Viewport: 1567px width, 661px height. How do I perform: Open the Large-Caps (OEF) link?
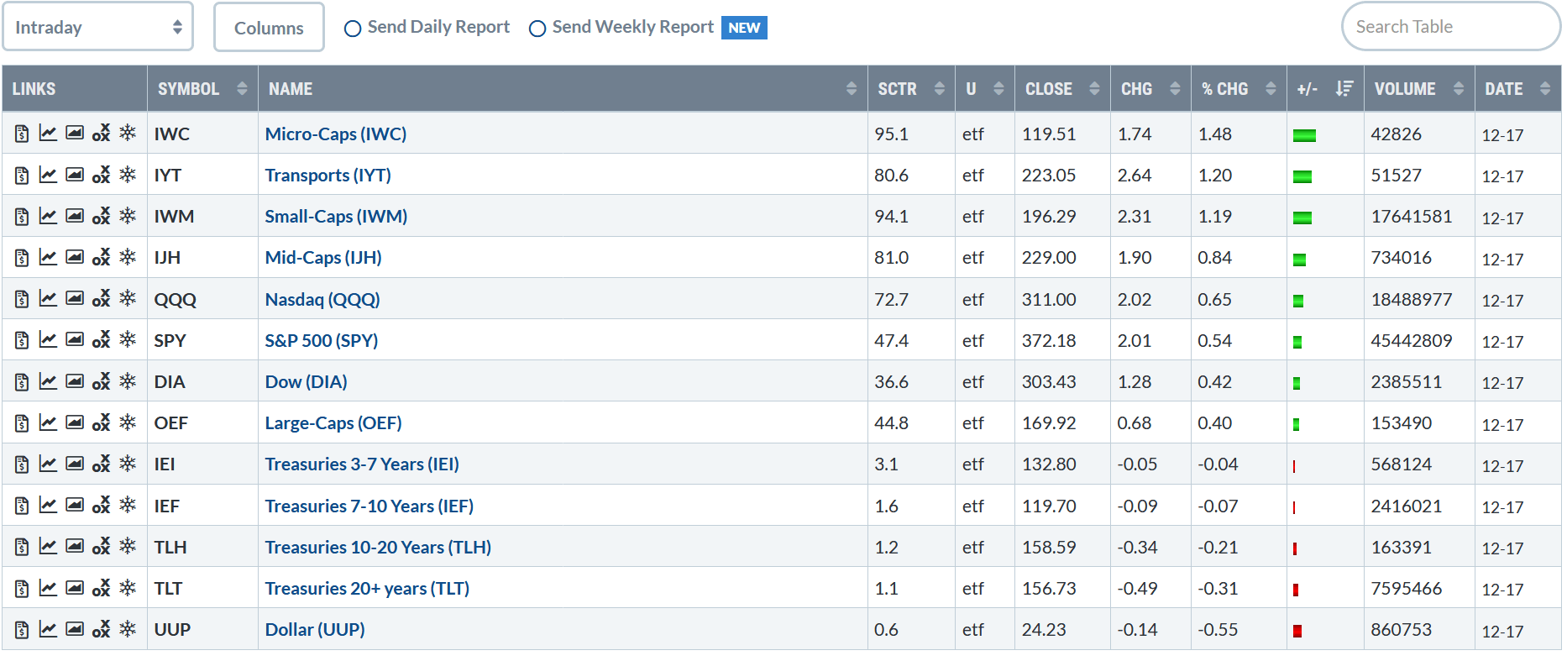coord(333,422)
